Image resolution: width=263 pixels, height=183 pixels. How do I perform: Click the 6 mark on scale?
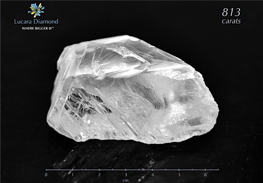click(206, 175)
